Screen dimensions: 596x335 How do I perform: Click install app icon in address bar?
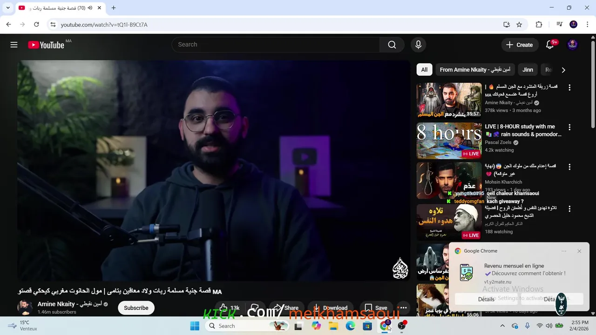point(507,25)
